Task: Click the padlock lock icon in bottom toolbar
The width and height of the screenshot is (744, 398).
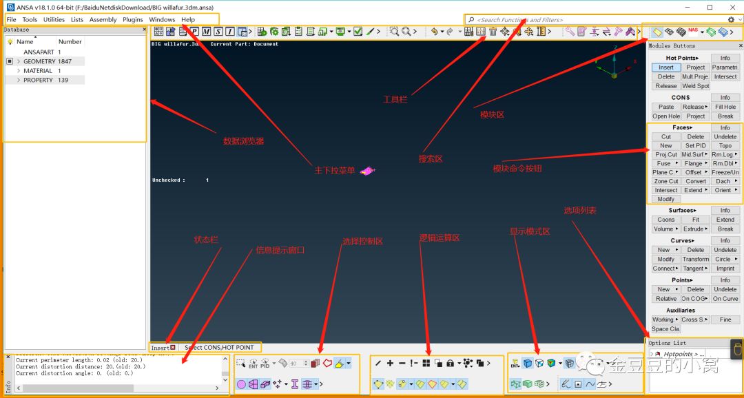Action: tap(451, 364)
